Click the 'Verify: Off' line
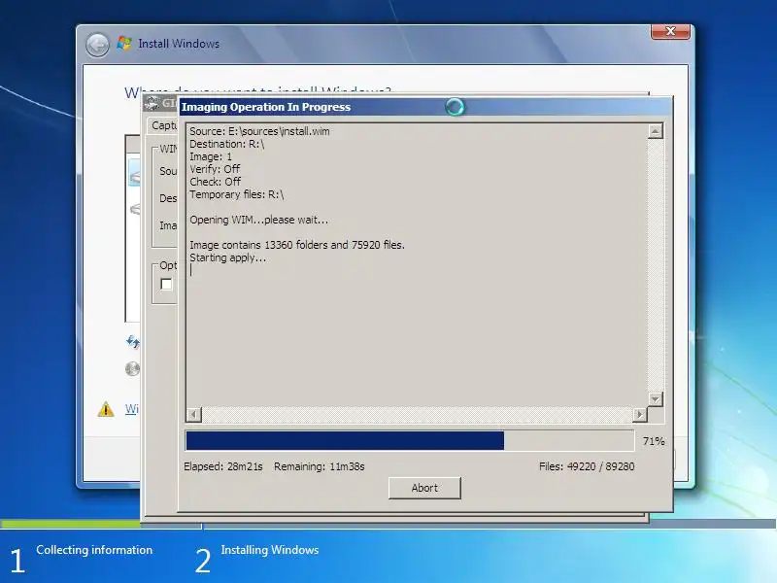The image size is (777, 583). point(215,169)
